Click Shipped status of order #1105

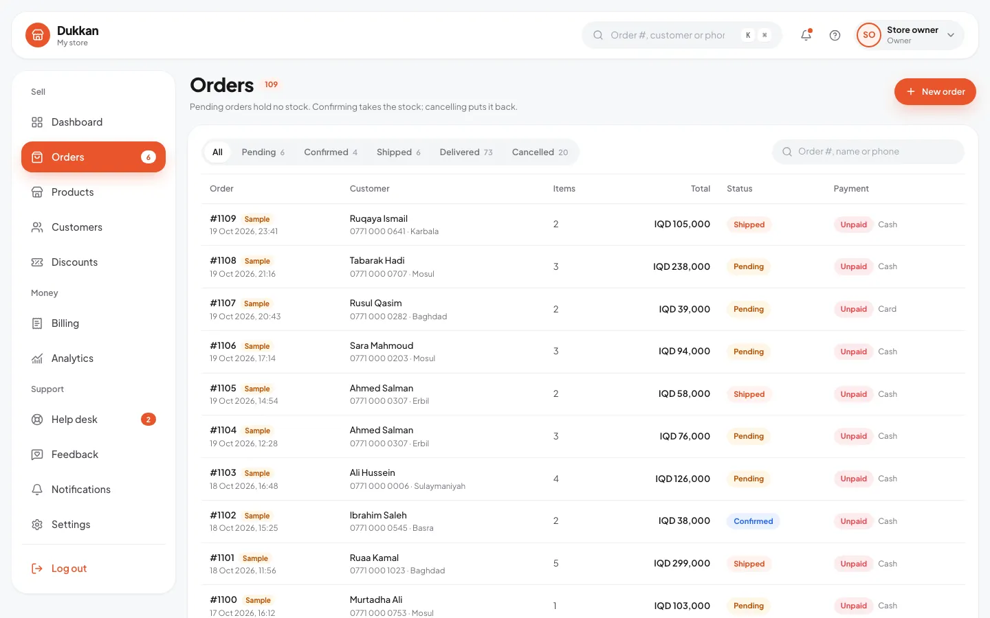749,394
